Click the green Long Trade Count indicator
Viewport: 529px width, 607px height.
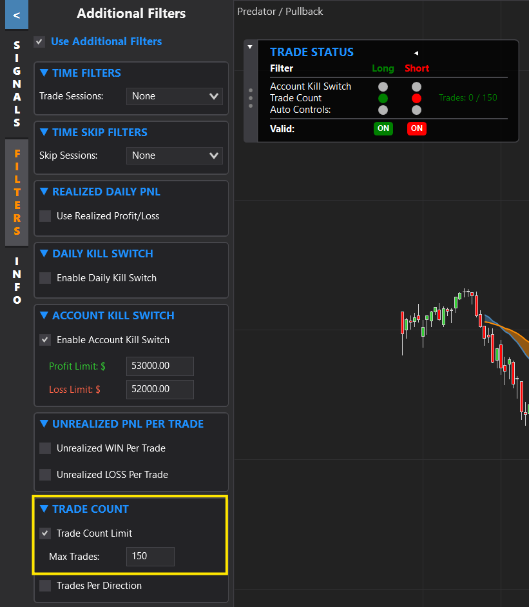click(x=383, y=98)
